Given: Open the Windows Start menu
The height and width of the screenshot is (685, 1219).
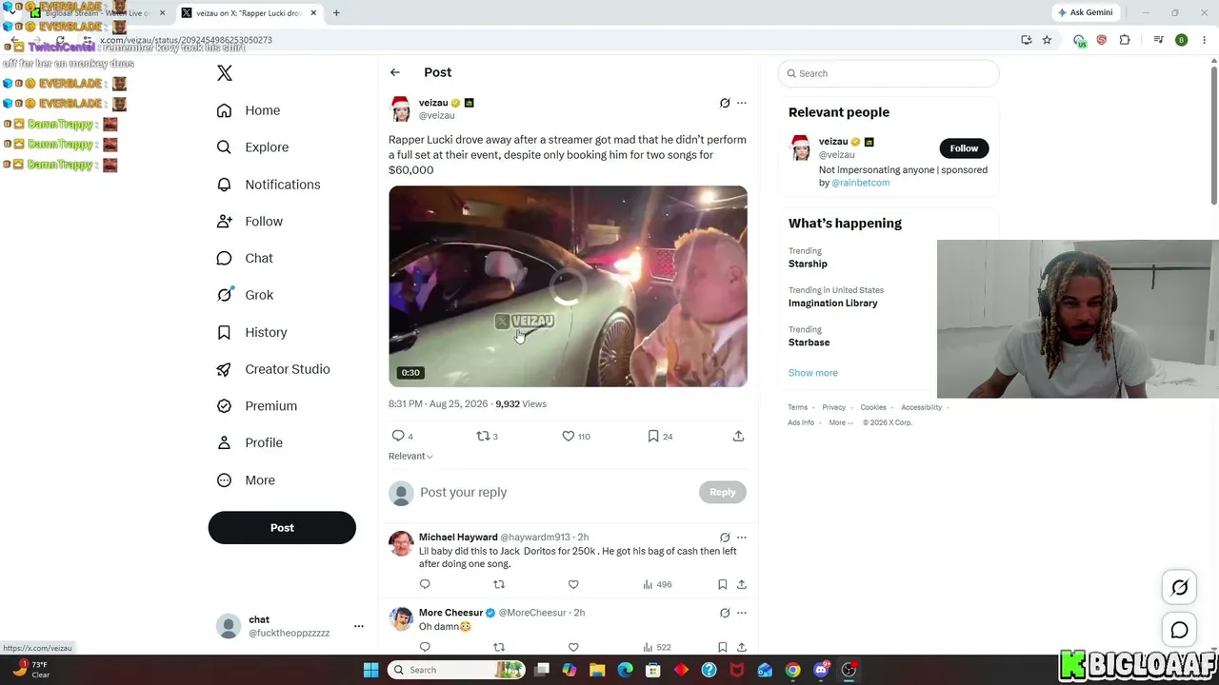Looking at the screenshot, I should 370,670.
